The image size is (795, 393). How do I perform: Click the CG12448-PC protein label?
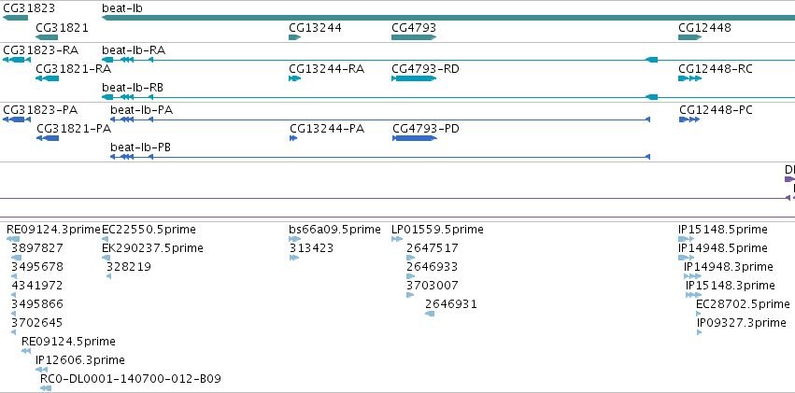(716, 110)
